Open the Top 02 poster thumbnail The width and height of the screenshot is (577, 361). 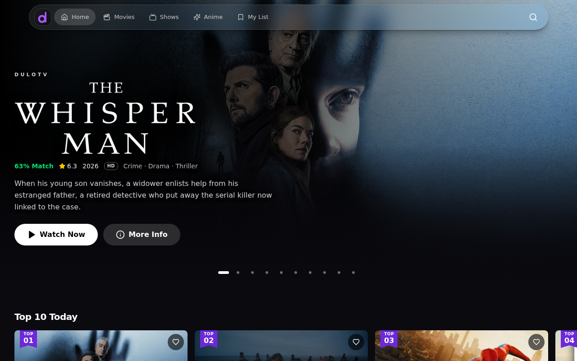point(281,346)
